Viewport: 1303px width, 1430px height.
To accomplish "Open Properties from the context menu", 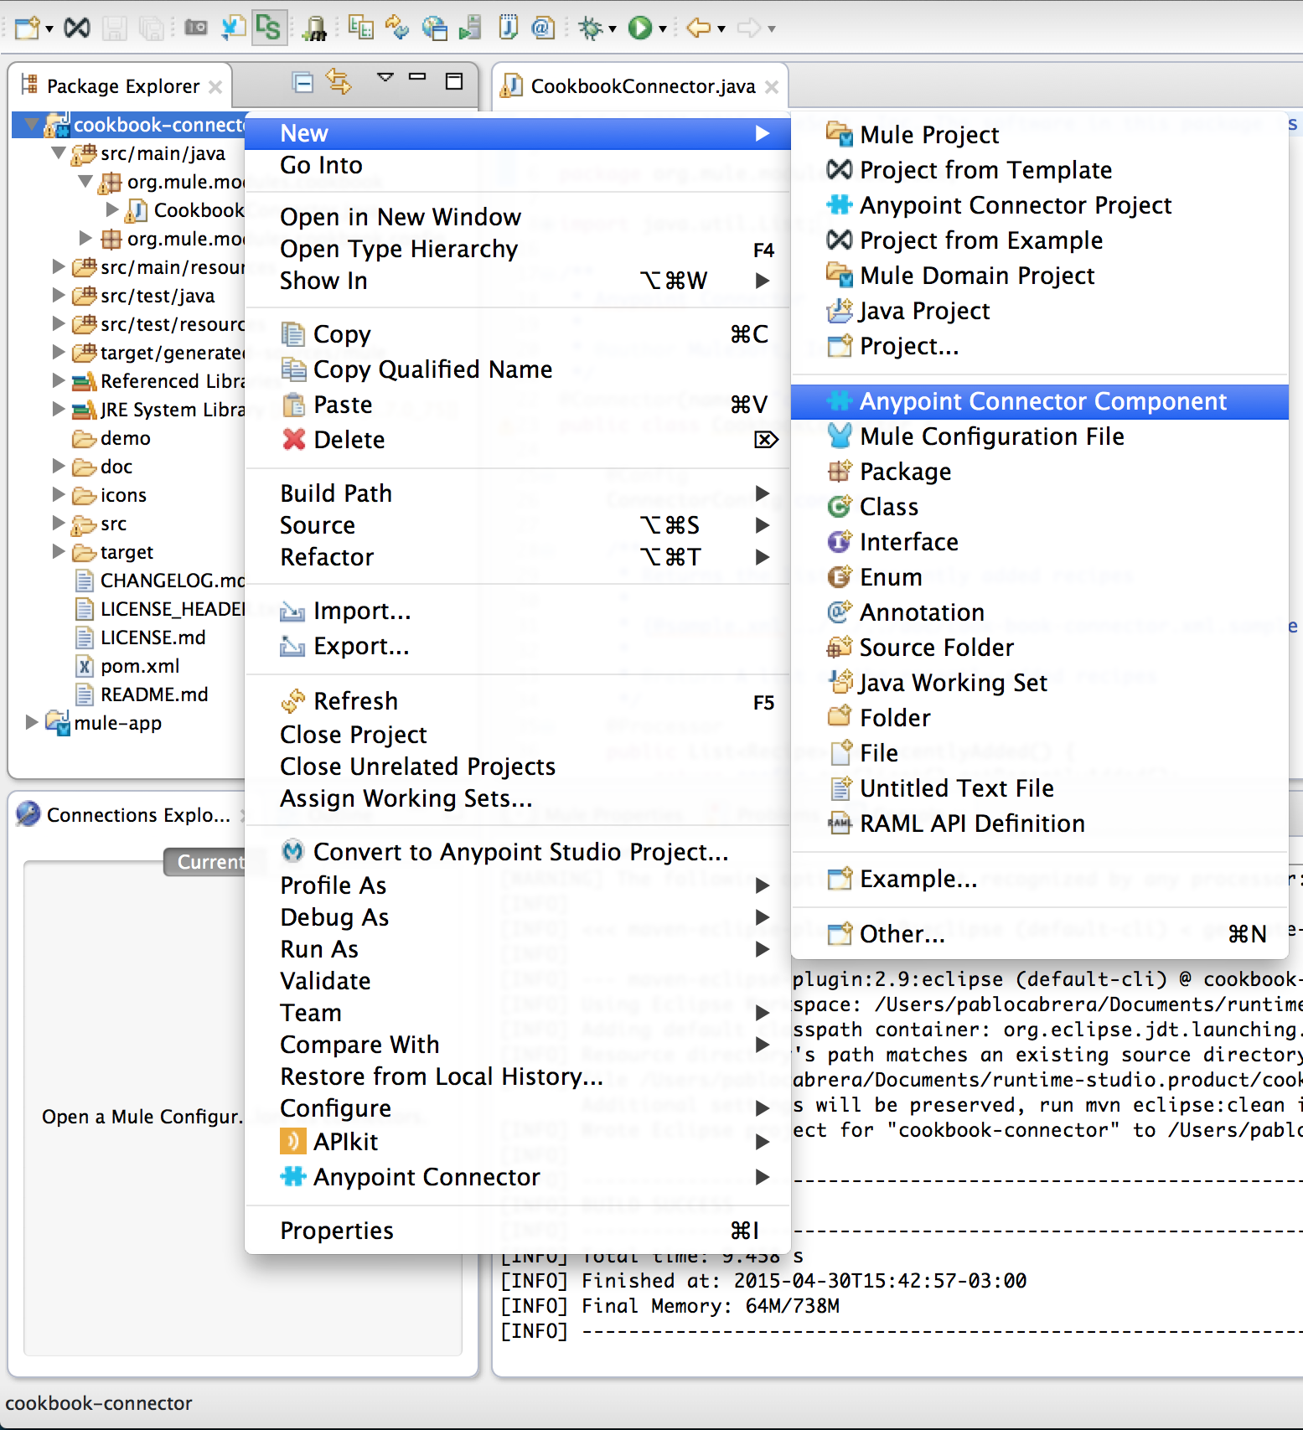I will pos(336,1231).
